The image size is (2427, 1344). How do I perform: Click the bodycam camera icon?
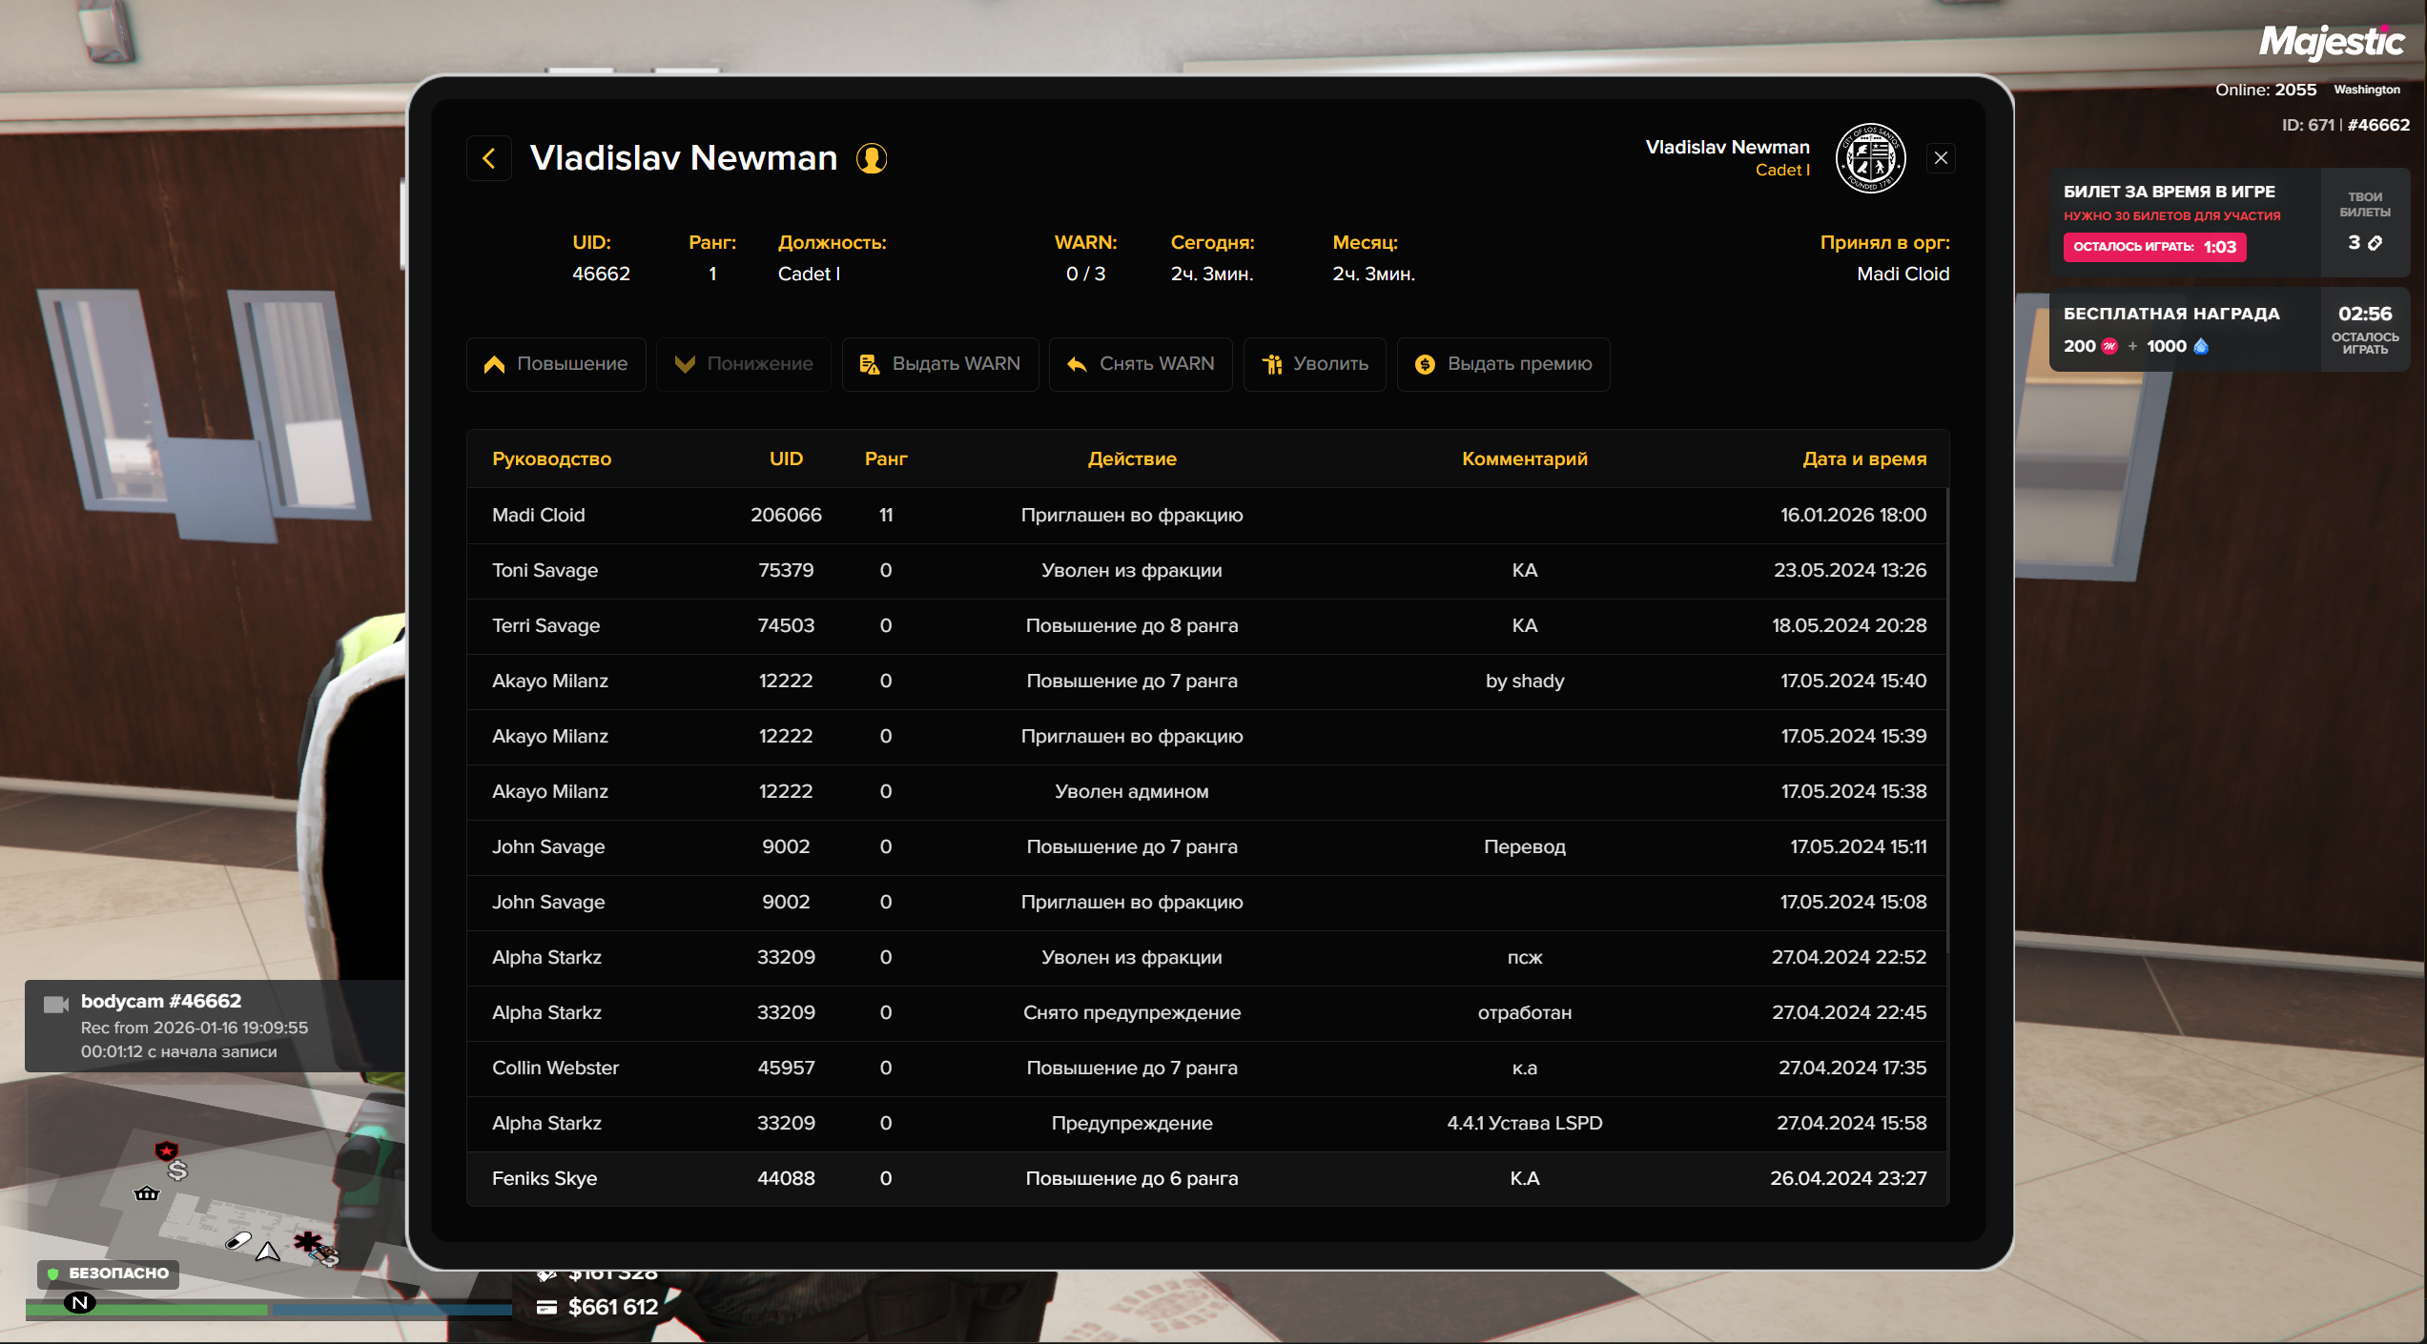[x=56, y=1004]
